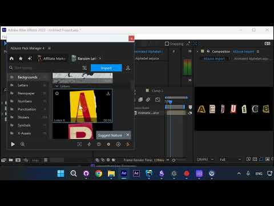Enable the Snapping checkbox
This screenshot has width=274, height=206.
[x=167, y=43]
